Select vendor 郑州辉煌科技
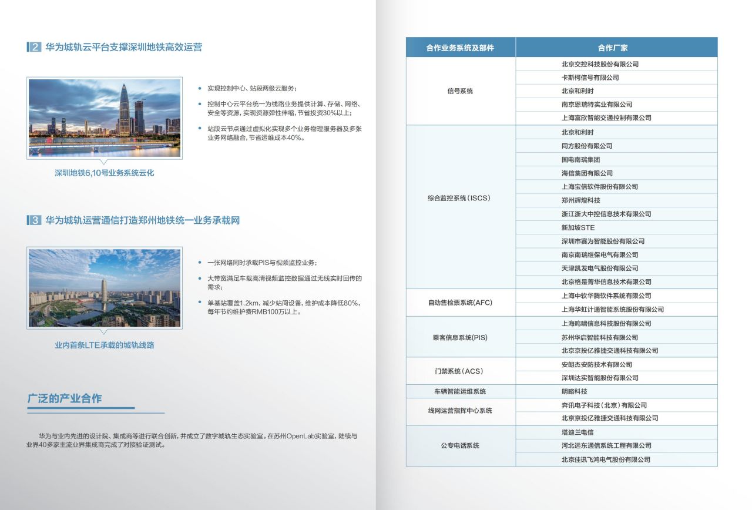The image size is (752, 510). coord(580,200)
